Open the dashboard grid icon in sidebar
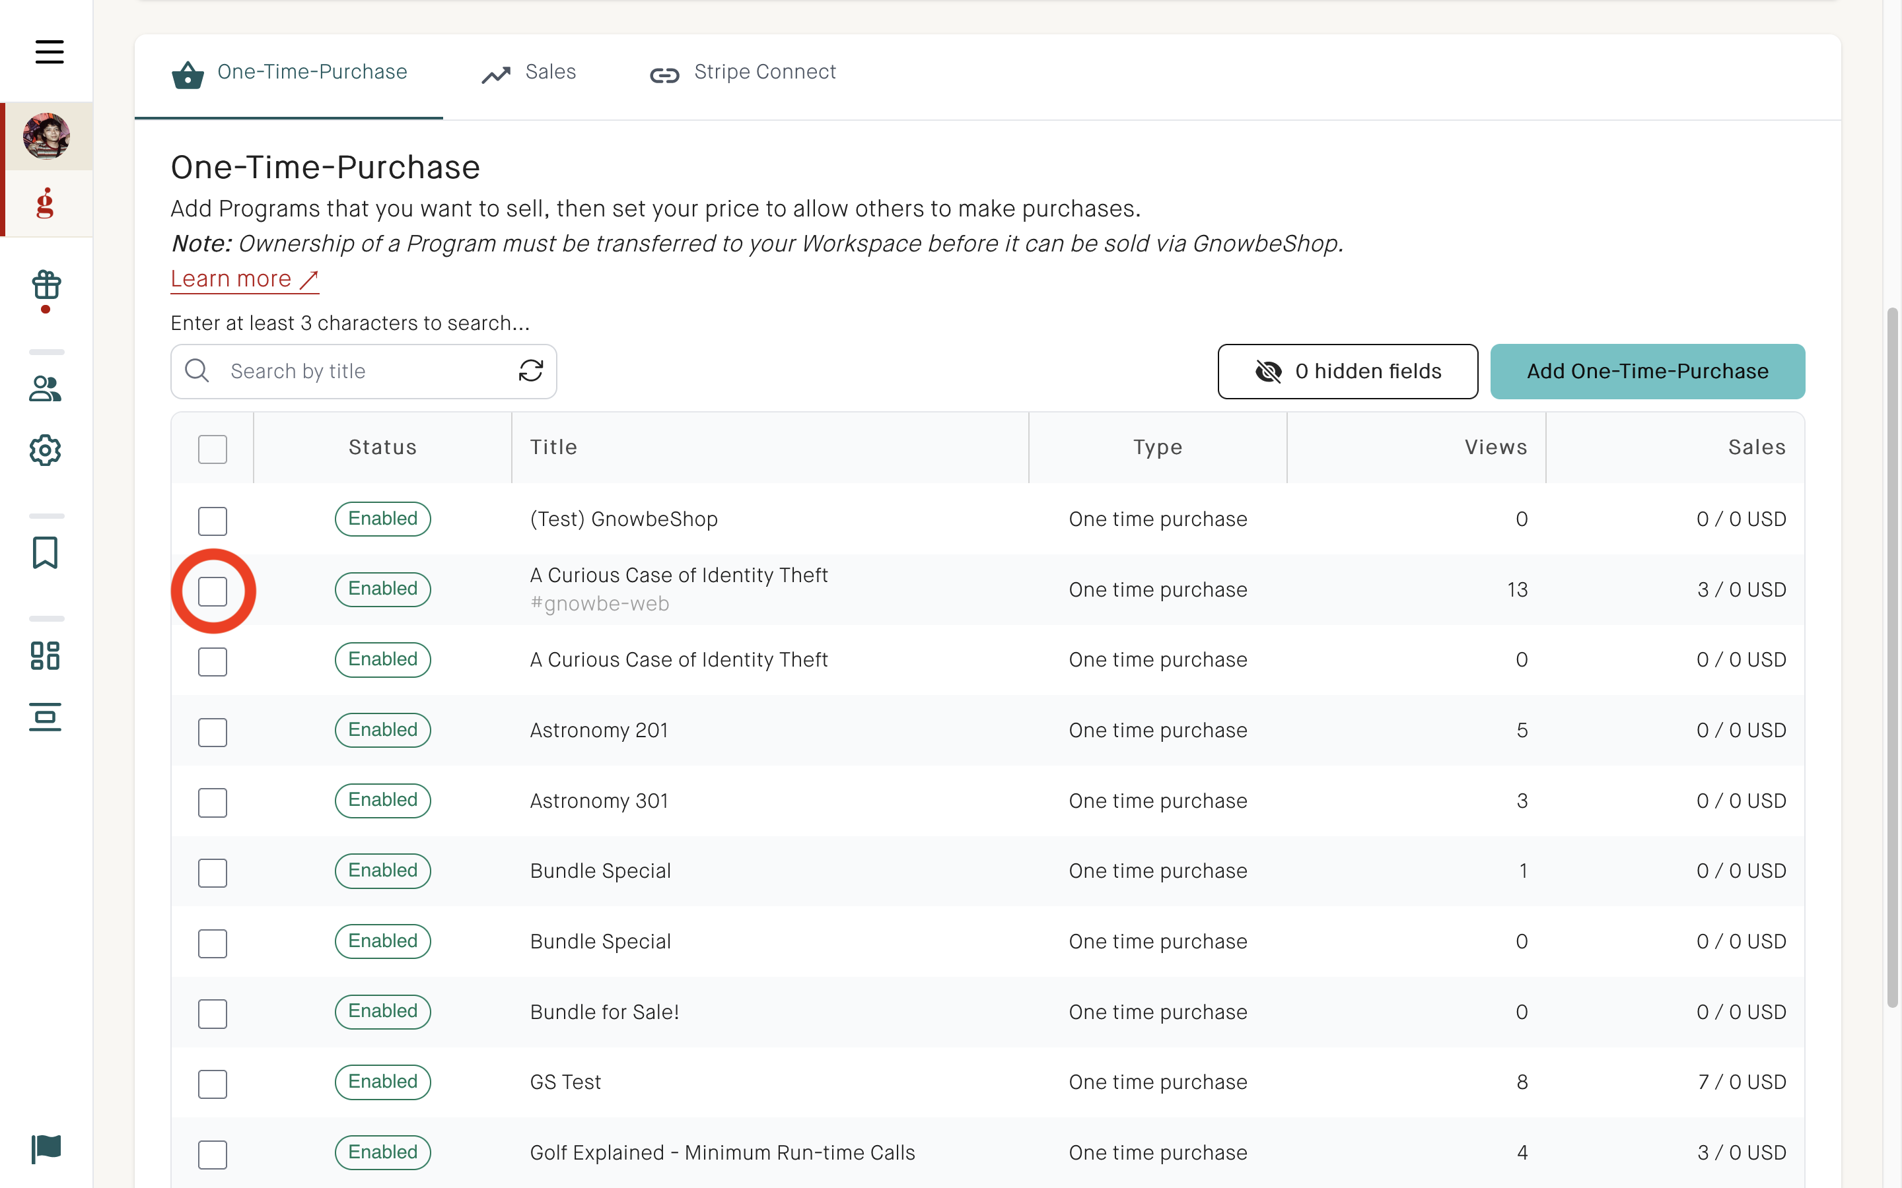The height and width of the screenshot is (1188, 1902). click(x=46, y=655)
